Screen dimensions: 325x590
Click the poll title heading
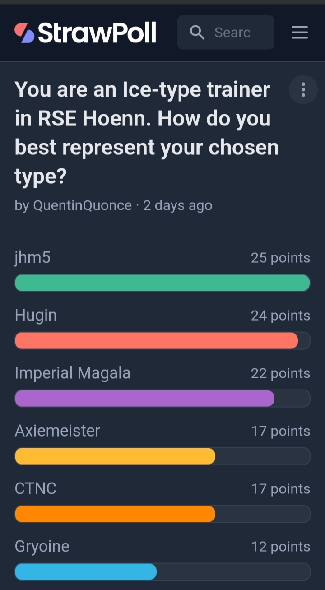coord(147,133)
